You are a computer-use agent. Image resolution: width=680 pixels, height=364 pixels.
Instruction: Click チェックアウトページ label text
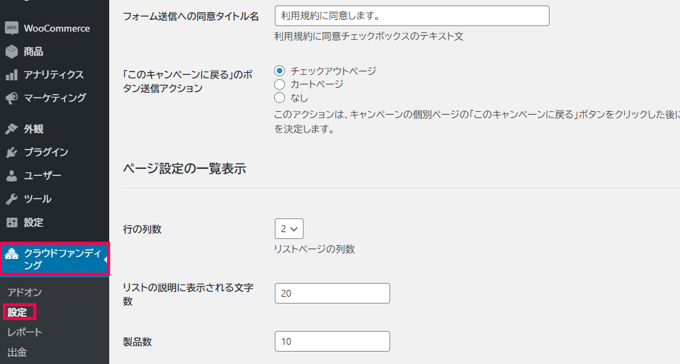point(333,71)
